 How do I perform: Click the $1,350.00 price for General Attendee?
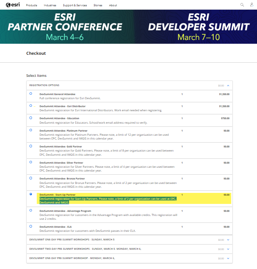(224, 94)
